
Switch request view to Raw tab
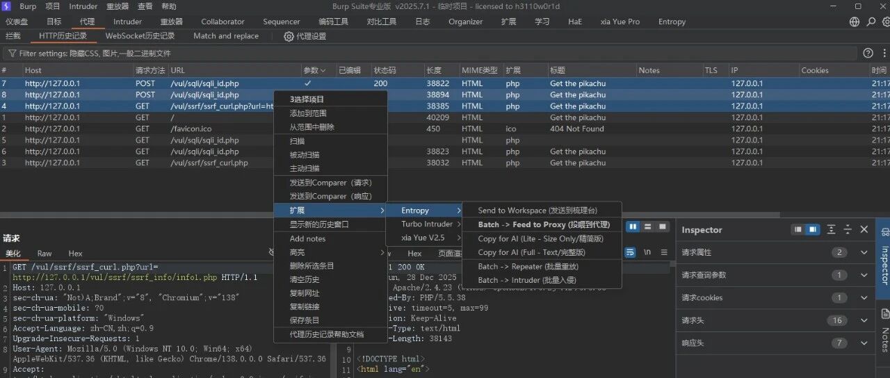(44, 254)
